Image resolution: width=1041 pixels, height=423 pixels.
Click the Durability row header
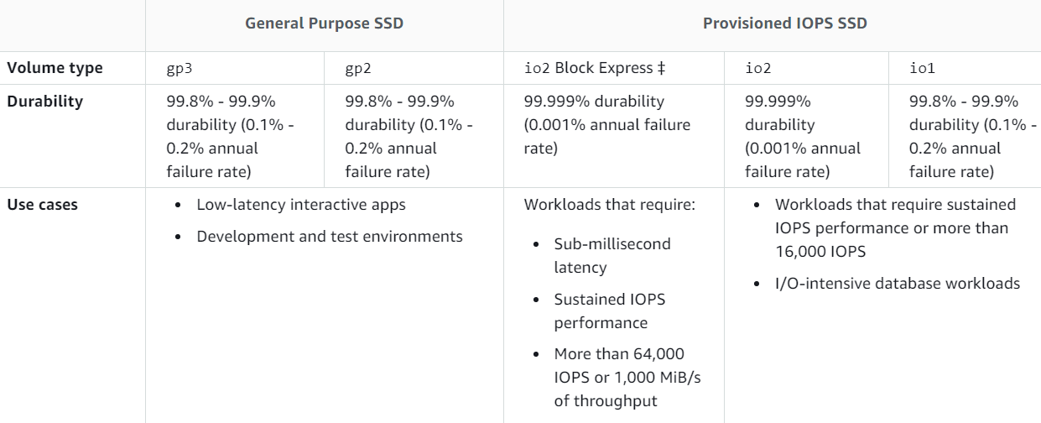tap(45, 102)
